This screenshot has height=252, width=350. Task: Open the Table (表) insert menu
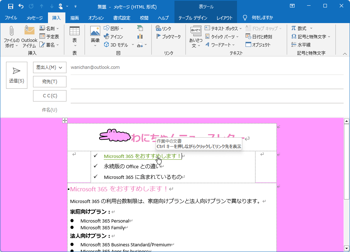[x=75, y=37]
